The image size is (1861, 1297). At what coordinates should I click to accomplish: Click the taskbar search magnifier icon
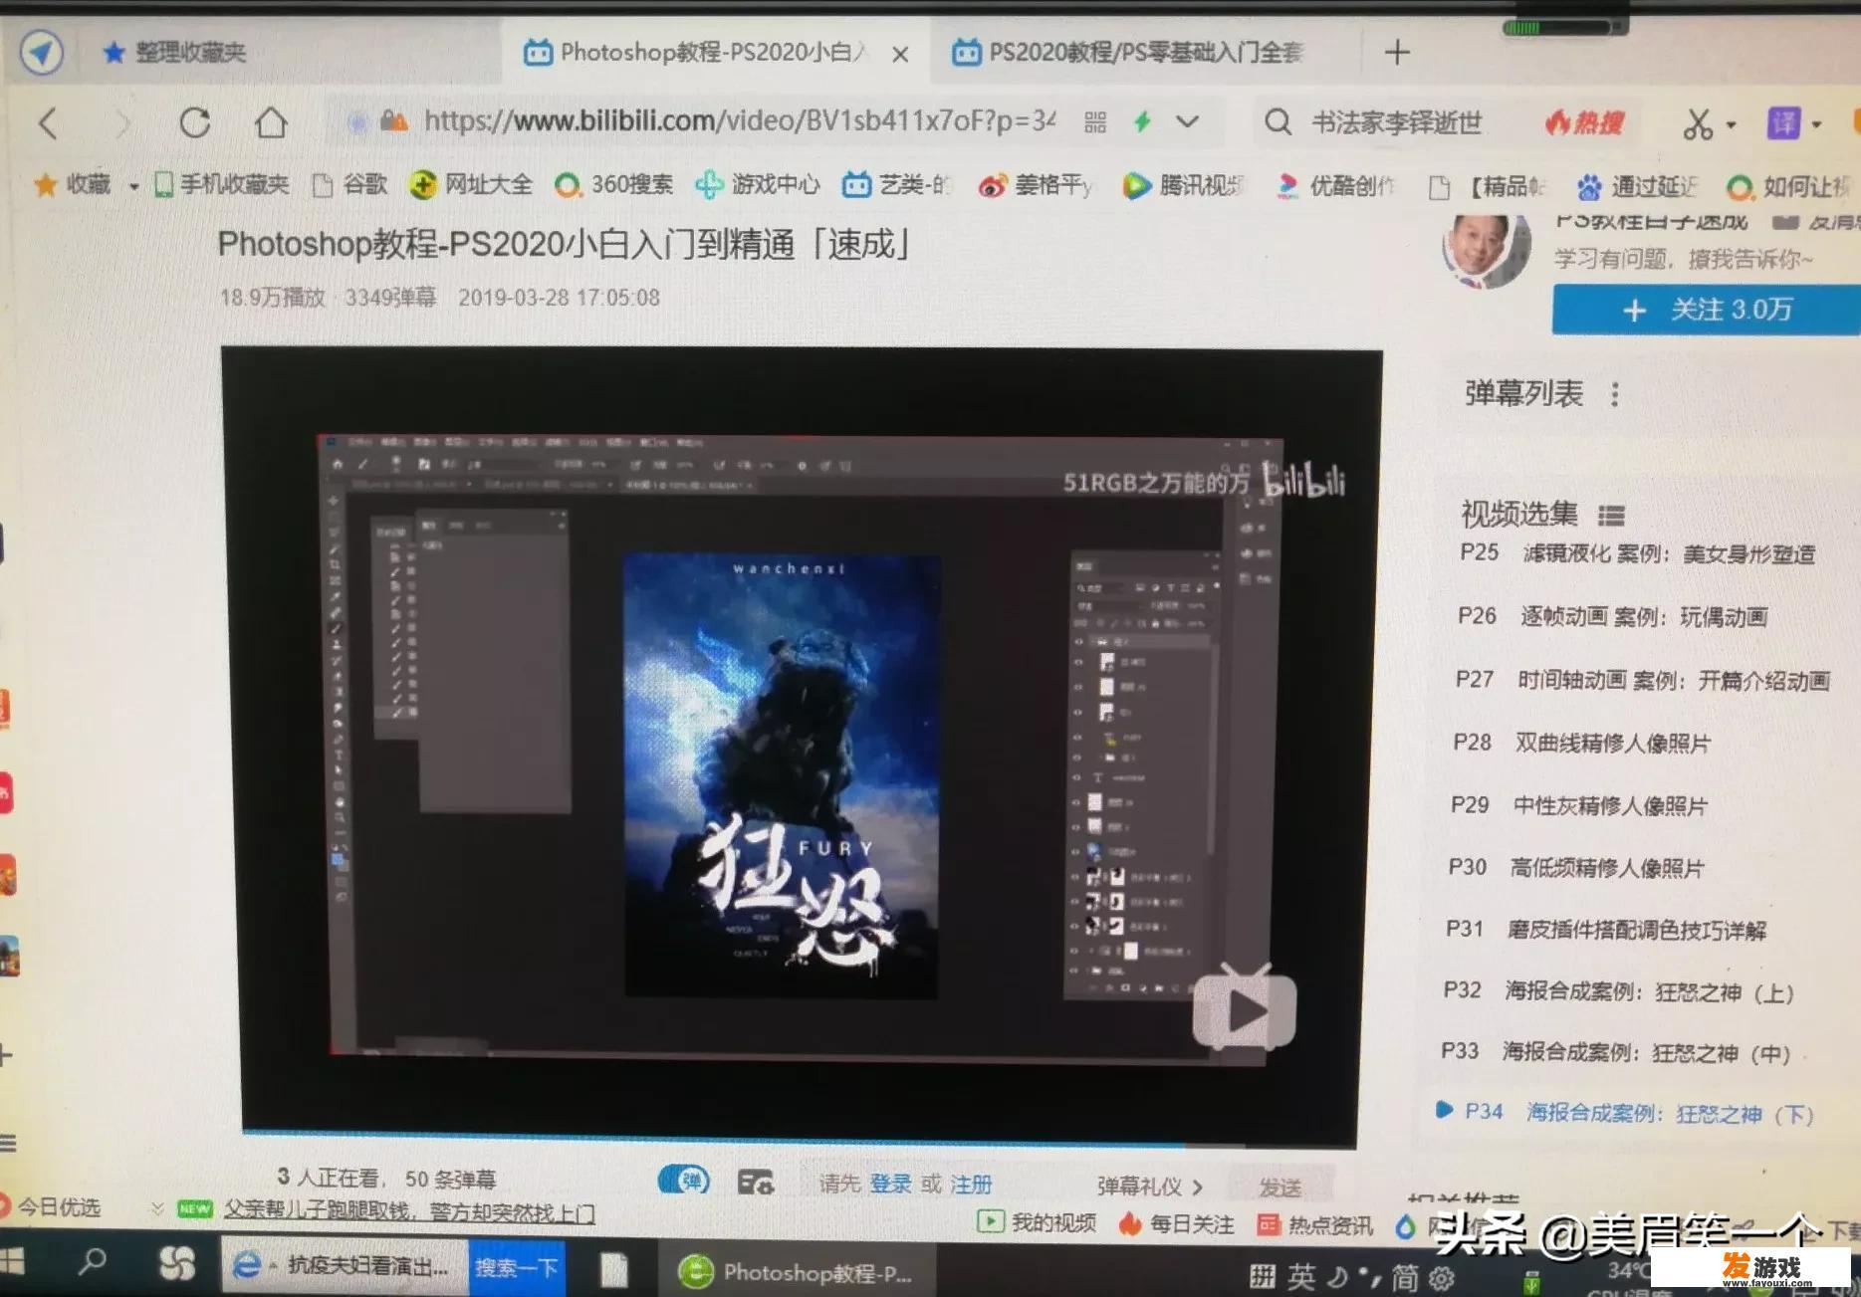[x=93, y=1262]
